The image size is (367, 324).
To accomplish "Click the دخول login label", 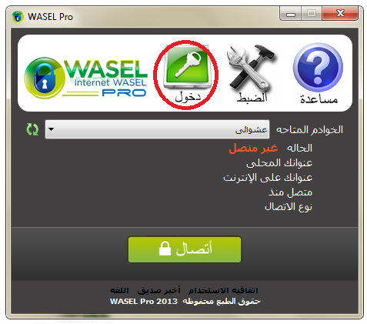I will point(188,98).
